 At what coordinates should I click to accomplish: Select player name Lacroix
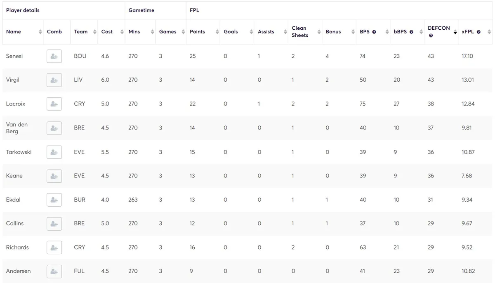(16, 104)
